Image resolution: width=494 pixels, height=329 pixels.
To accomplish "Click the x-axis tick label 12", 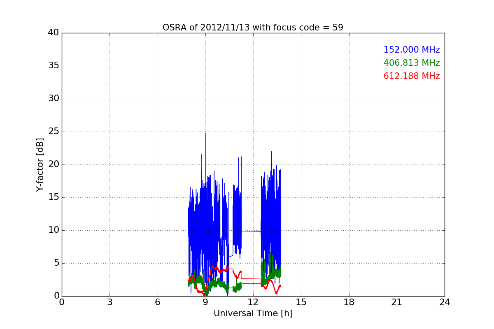I will [x=253, y=302].
